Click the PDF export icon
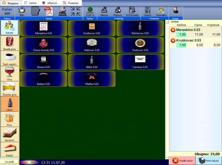222x165 pixels. pos(49,11)
